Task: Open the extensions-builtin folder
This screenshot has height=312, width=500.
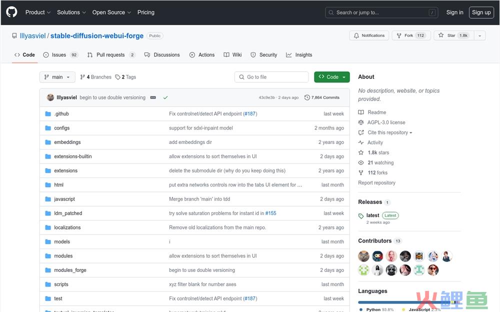Action: (73, 156)
